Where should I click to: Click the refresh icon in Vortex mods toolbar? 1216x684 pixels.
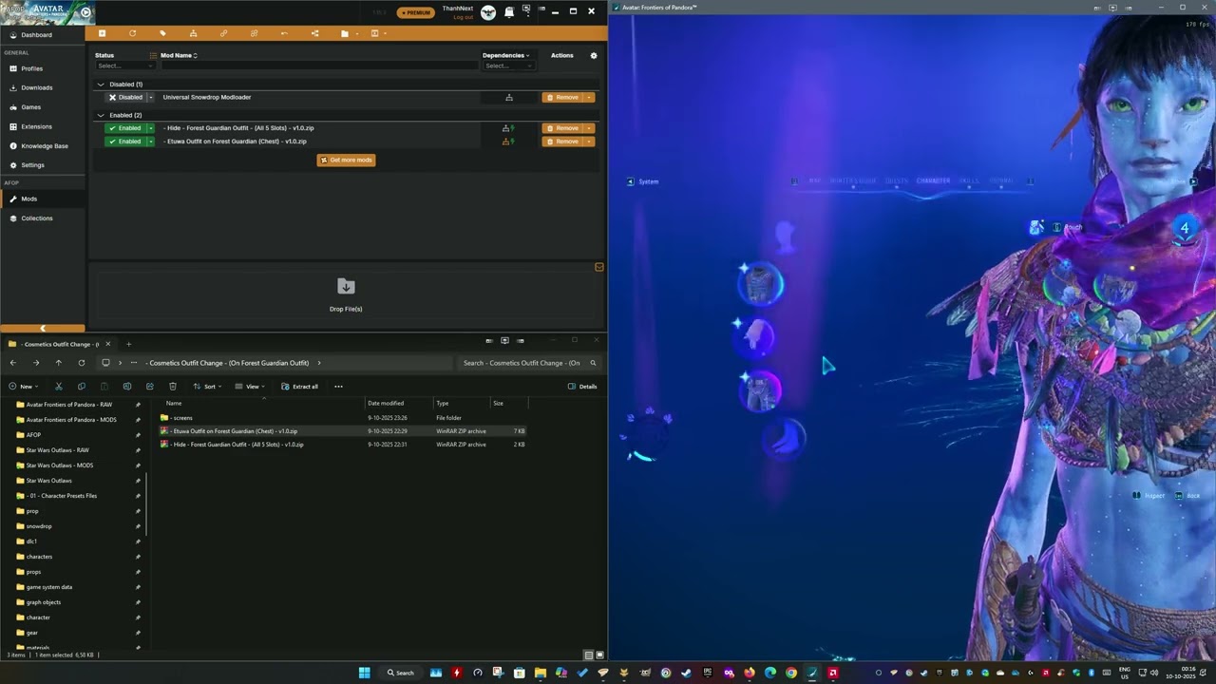132,33
